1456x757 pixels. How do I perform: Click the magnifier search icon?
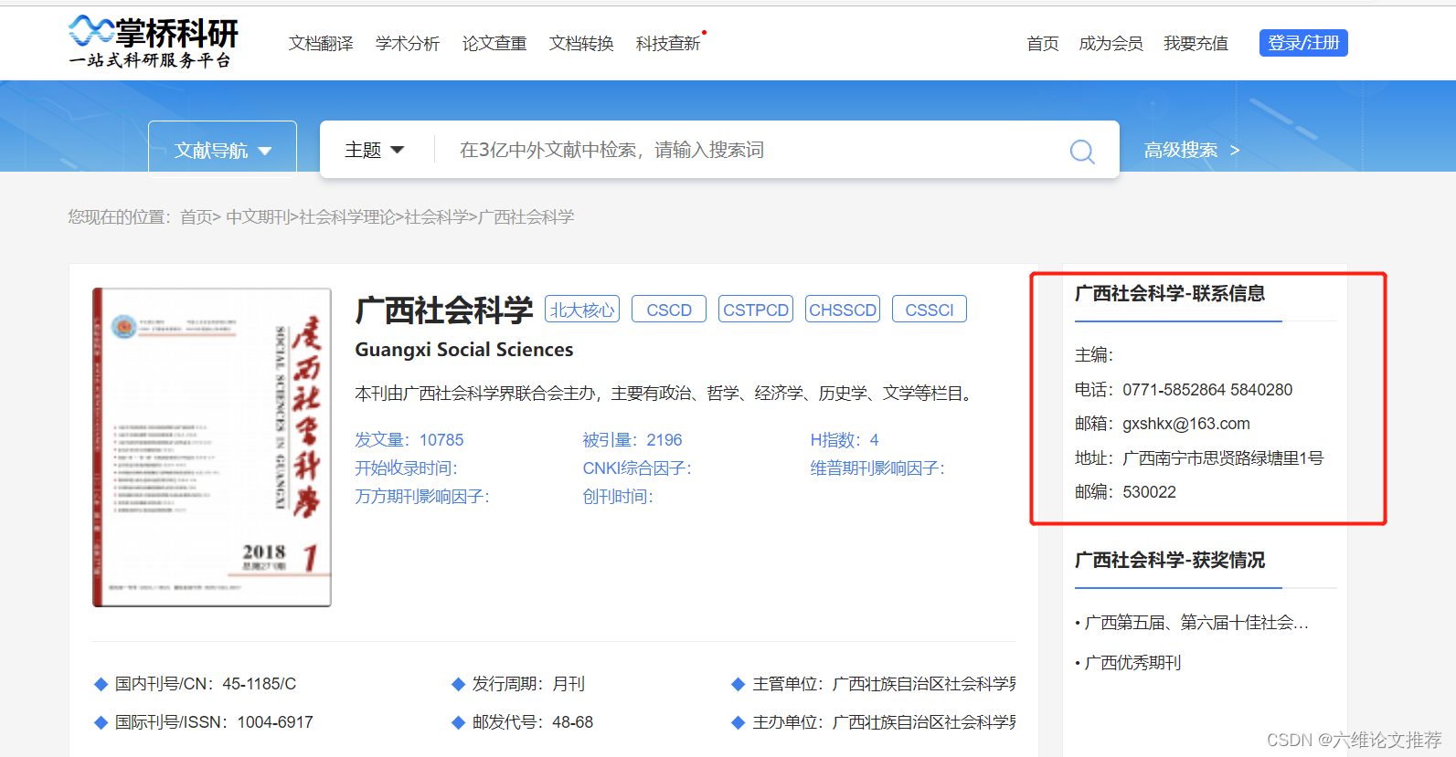tap(1082, 151)
